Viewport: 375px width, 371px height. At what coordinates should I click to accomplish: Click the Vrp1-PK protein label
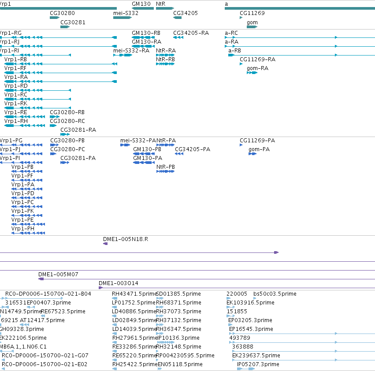coord(22,211)
